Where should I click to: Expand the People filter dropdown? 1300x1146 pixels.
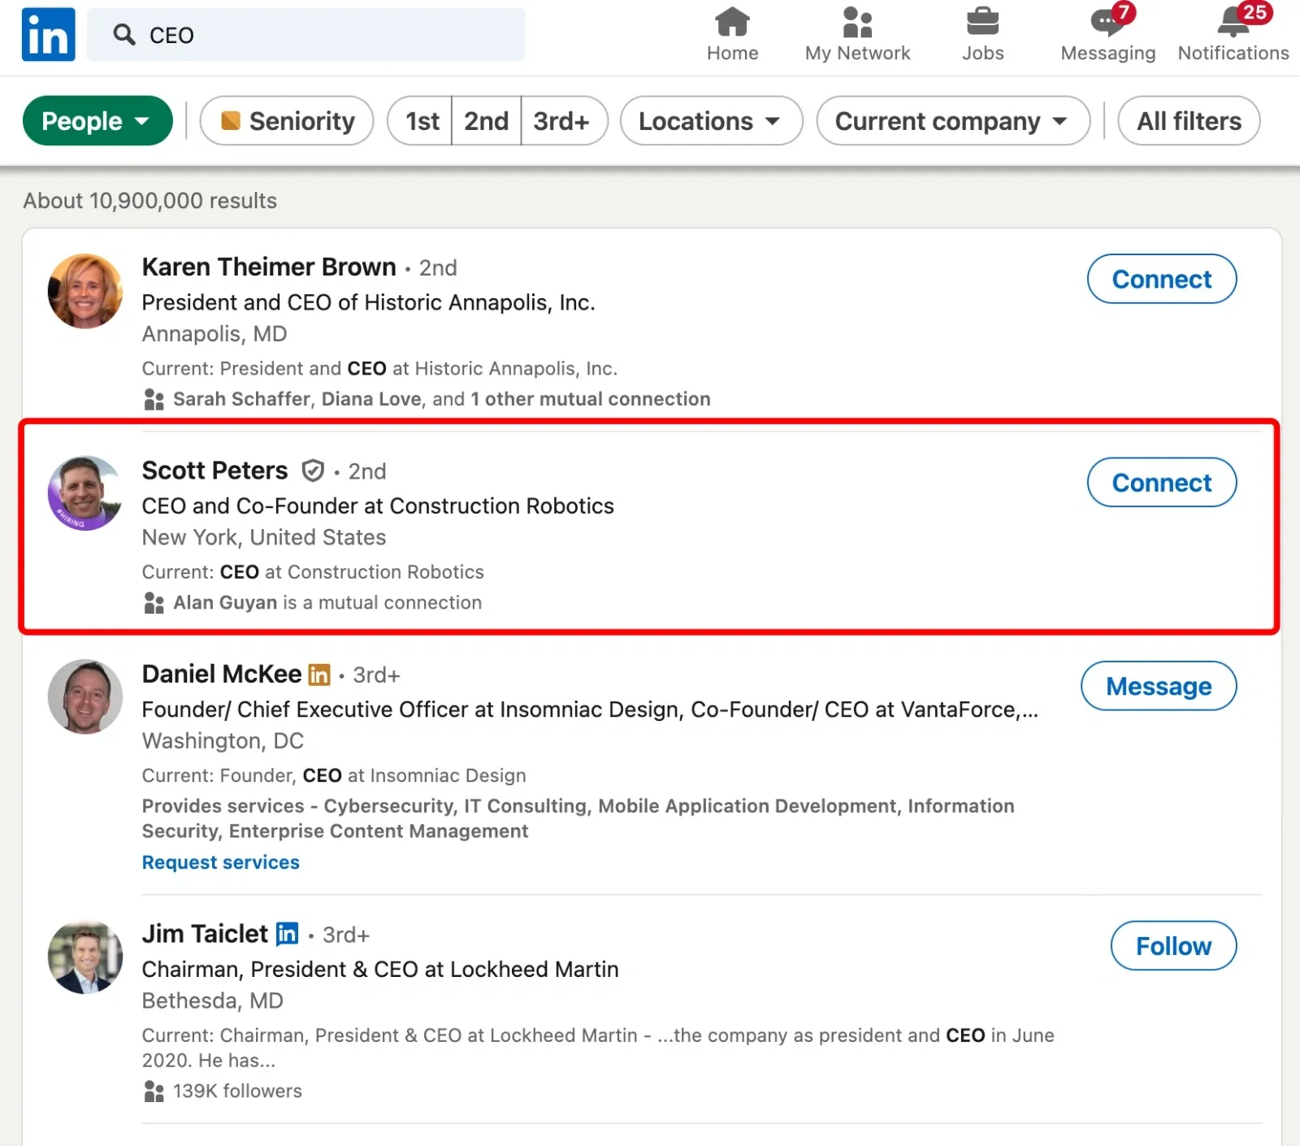tap(97, 121)
